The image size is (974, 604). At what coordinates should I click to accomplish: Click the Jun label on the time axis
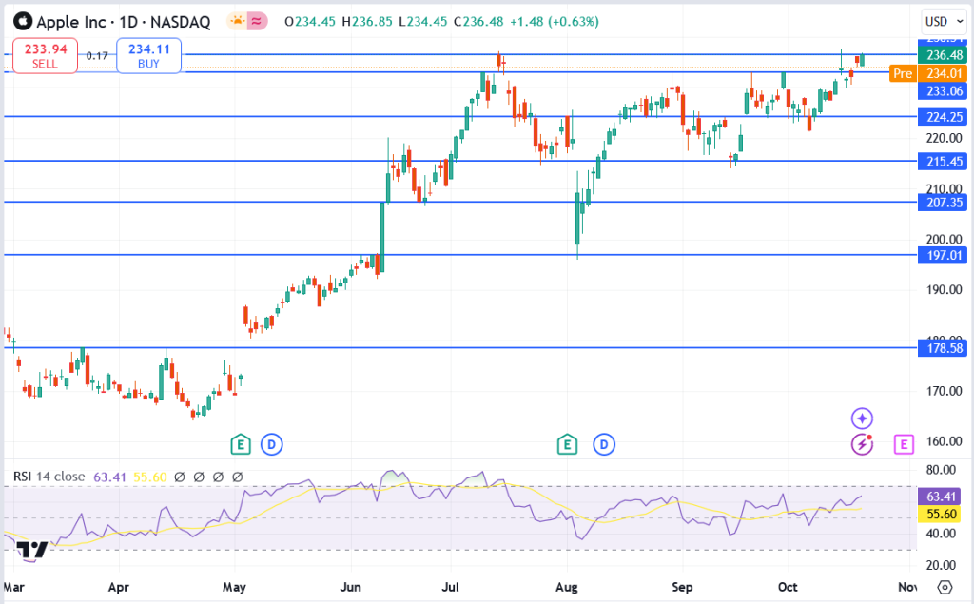point(351,587)
